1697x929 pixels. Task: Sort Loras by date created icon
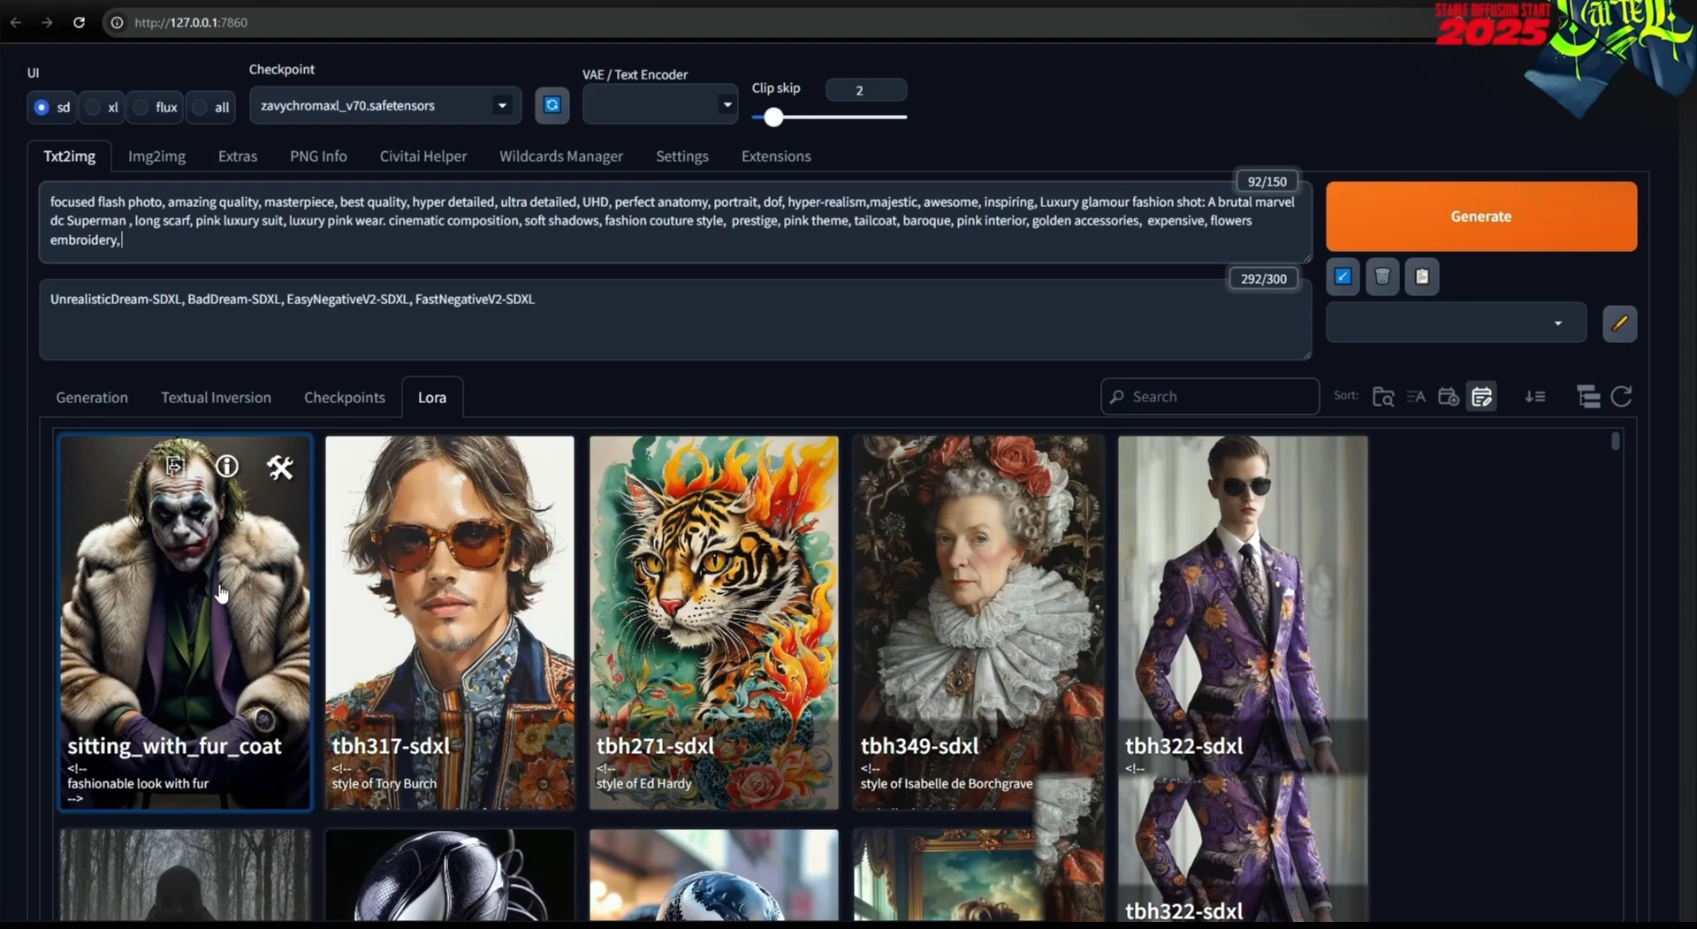pyautogui.click(x=1449, y=397)
